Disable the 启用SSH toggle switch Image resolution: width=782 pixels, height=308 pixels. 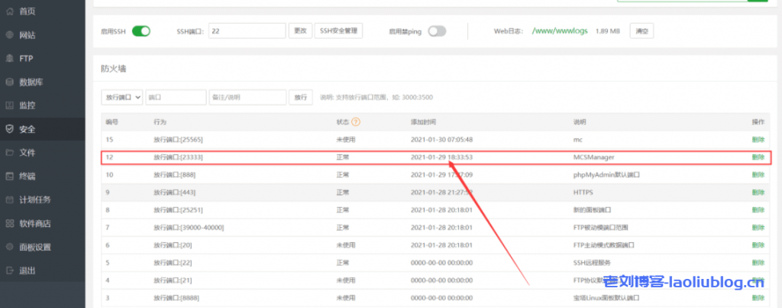[141, 31]
